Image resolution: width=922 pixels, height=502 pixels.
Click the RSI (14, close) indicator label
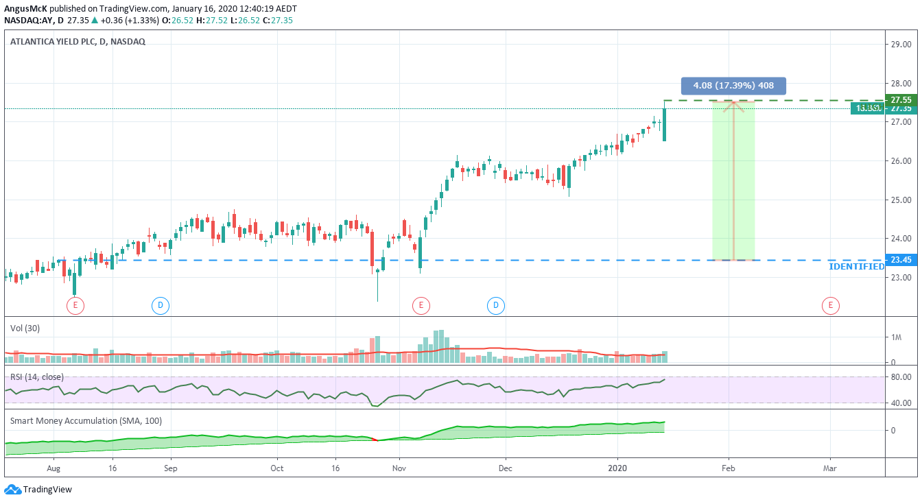[x=37, y=377]
